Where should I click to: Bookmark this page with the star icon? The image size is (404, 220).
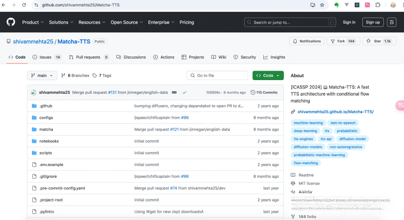tap(322, 5)
